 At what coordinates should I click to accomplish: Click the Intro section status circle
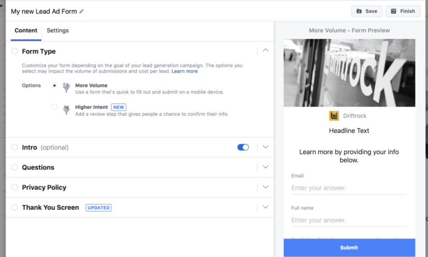tap(15, 147)
